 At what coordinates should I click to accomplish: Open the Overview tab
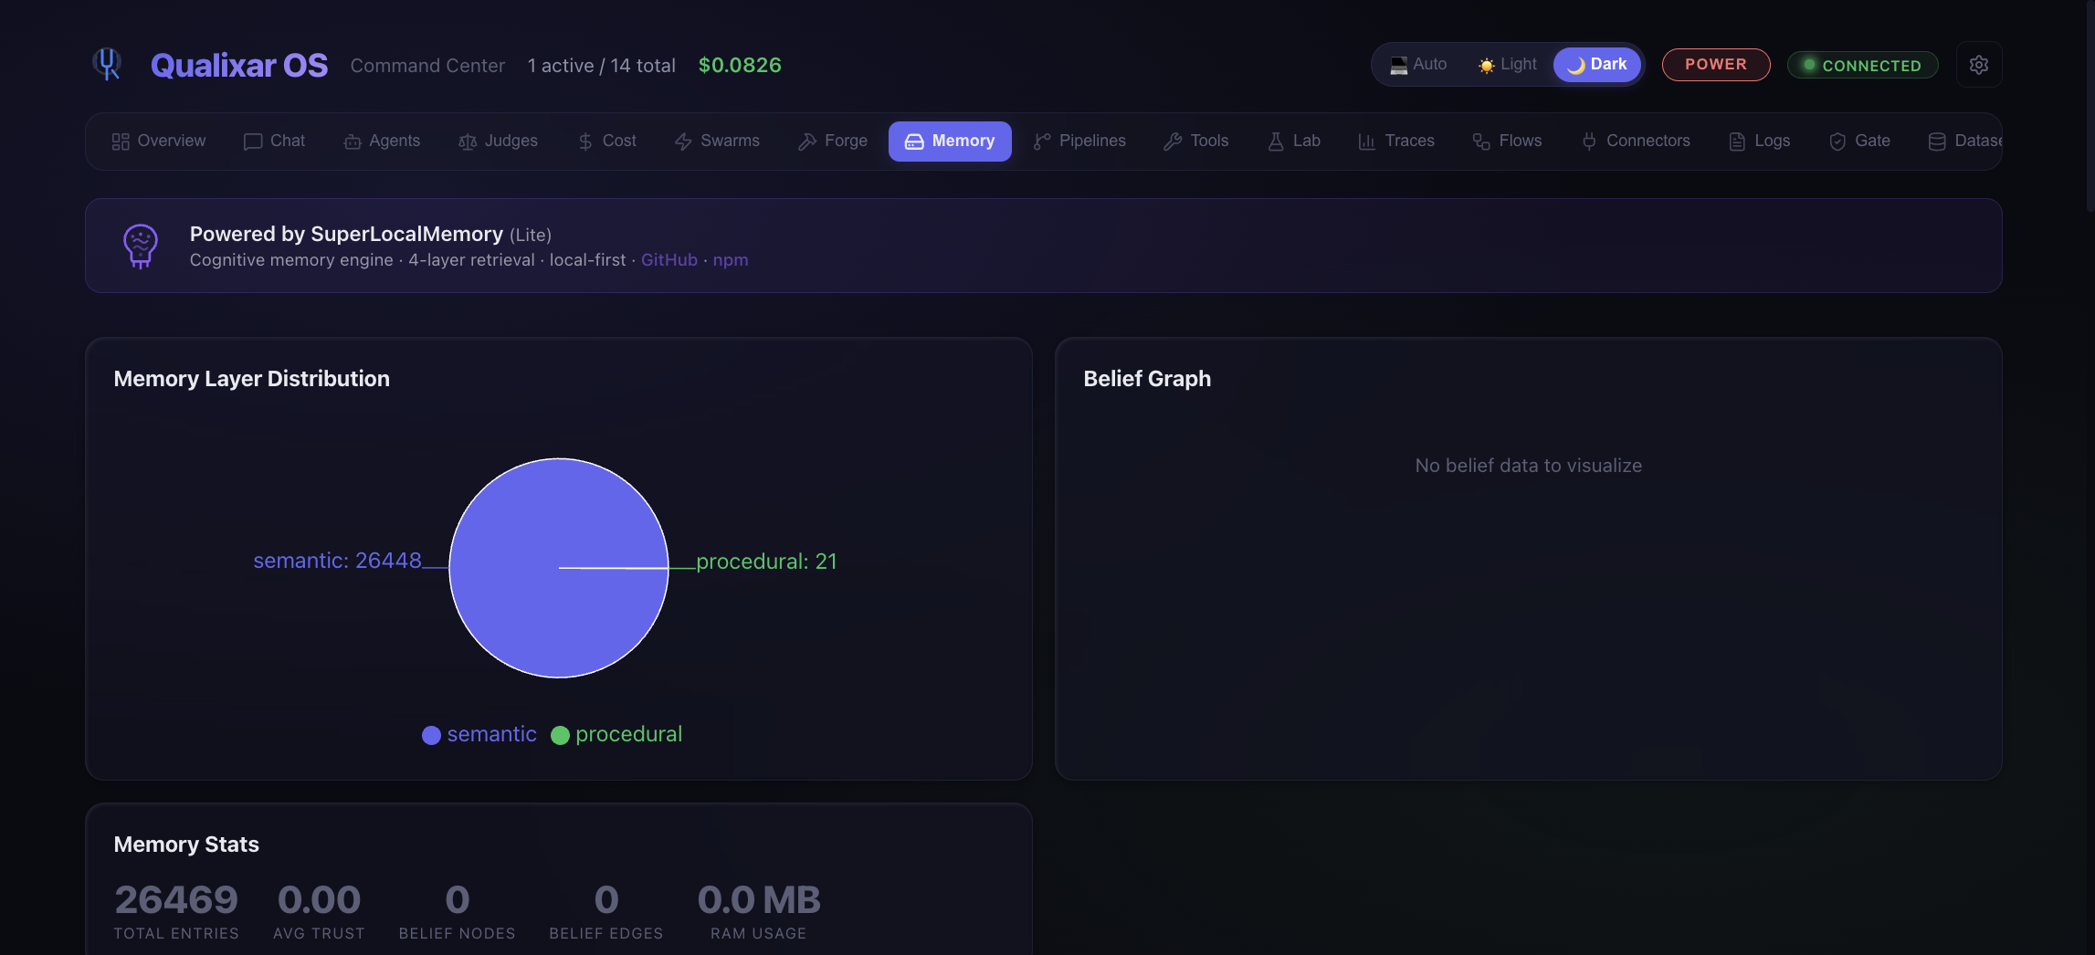coord(159,142)
